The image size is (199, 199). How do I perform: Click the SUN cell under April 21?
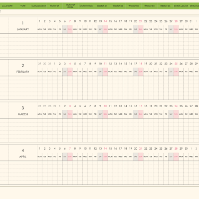pyautogui.click(x=141, y=157)
